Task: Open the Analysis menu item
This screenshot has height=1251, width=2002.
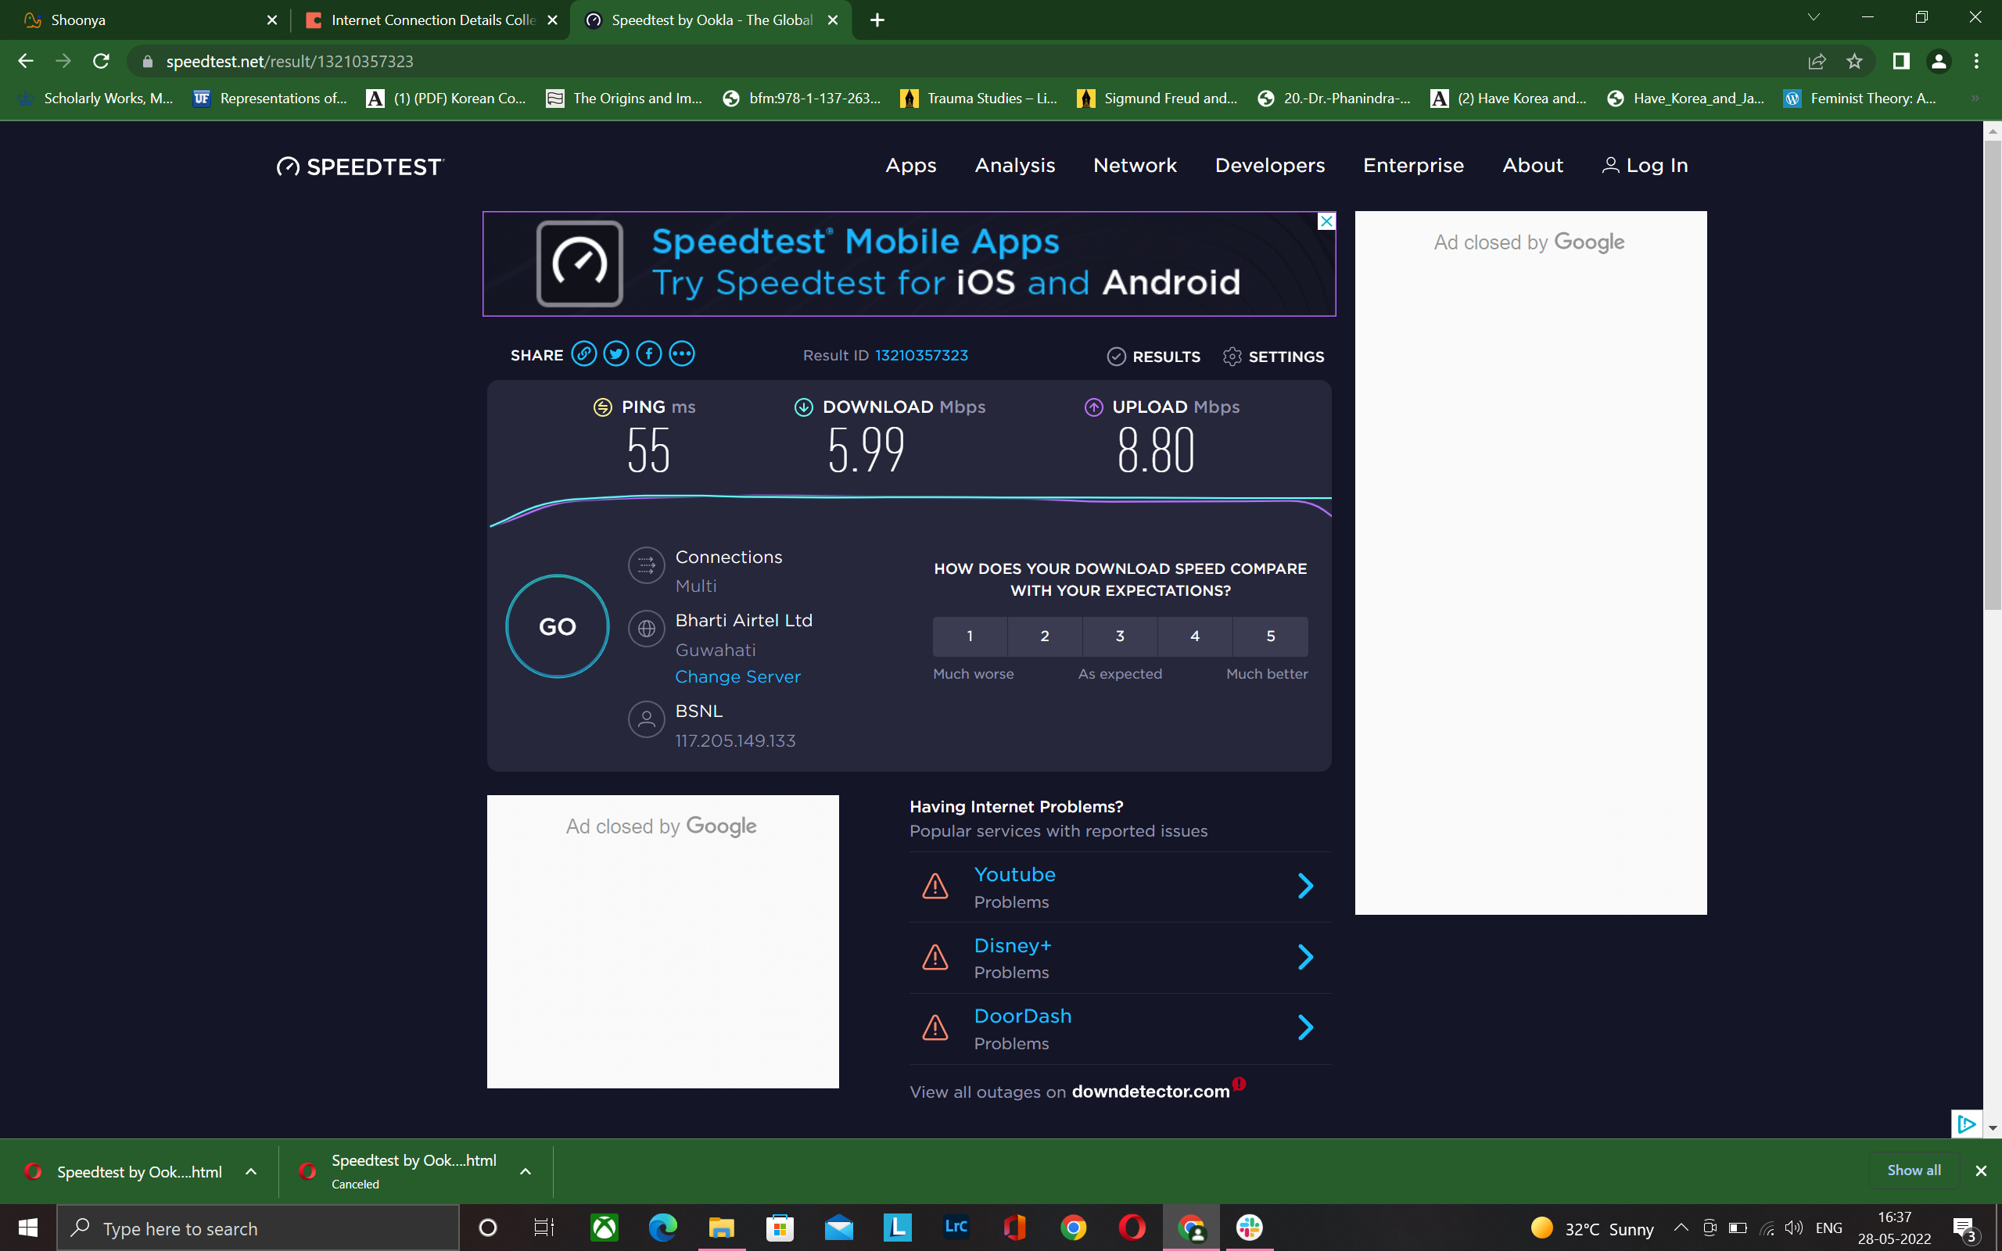Action: [x=1014, y=166]
